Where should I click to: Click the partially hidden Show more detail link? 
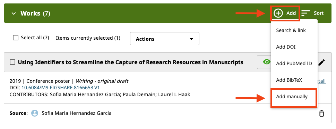click(321, 81)
